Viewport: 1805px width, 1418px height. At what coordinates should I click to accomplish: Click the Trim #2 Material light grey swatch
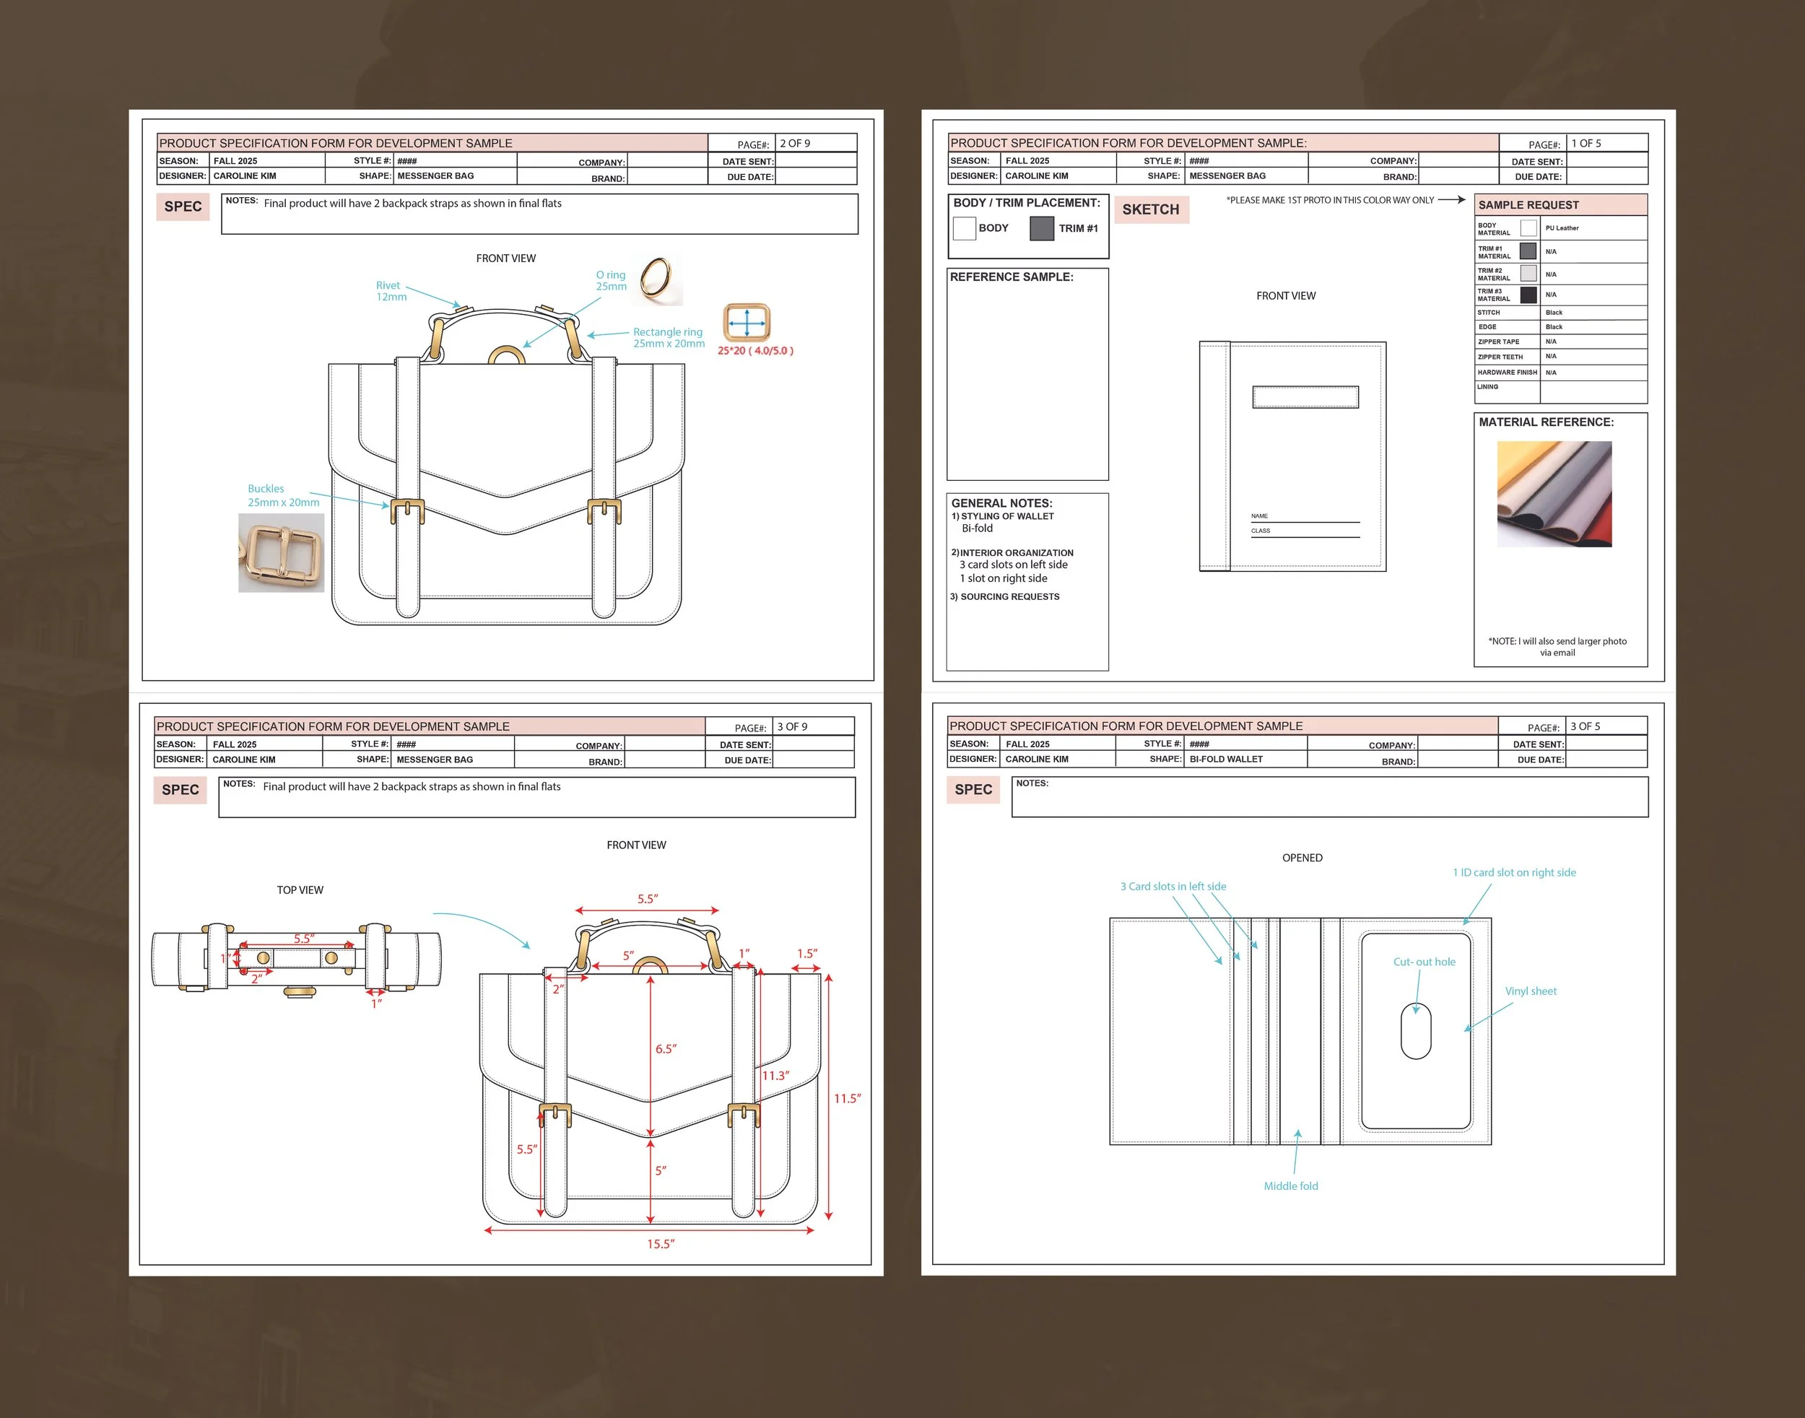1528,273
